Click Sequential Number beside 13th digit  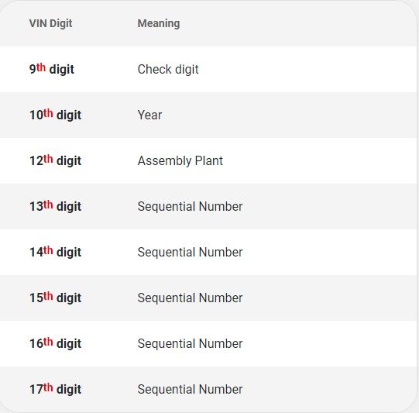(x=190, y=207)
